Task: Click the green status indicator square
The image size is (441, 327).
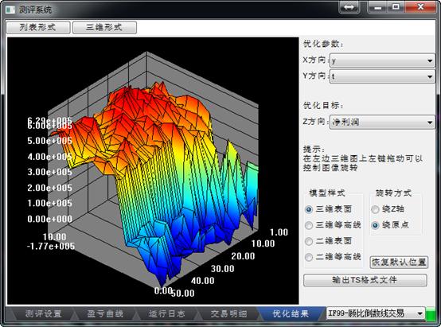Action: pyautogui.click(x=430, y=313)
